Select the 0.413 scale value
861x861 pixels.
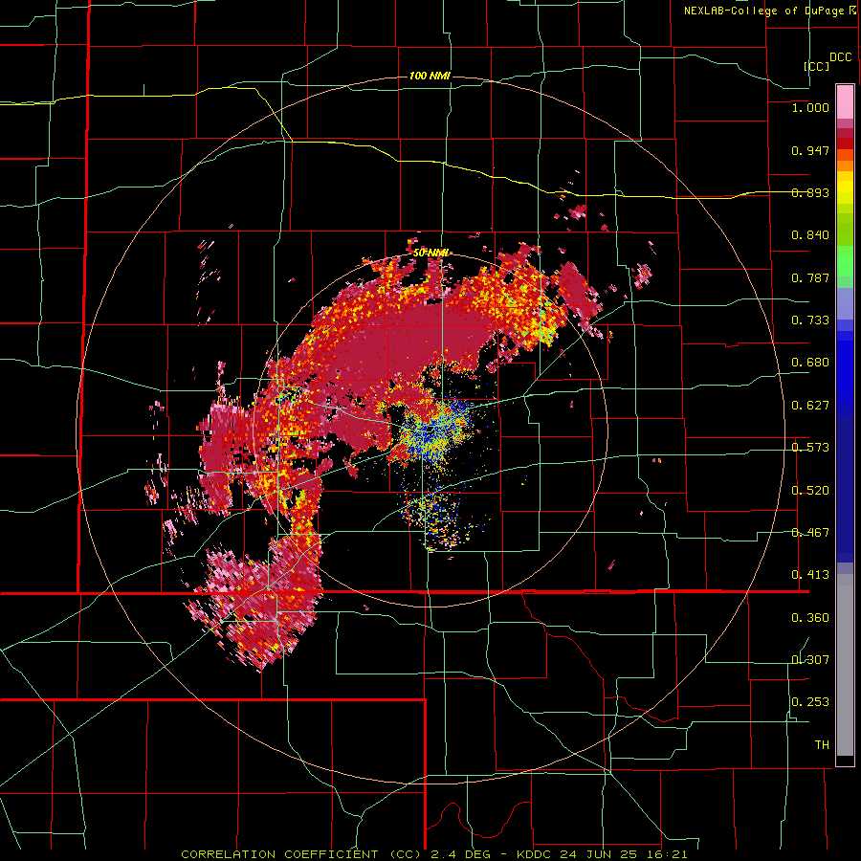810,575
